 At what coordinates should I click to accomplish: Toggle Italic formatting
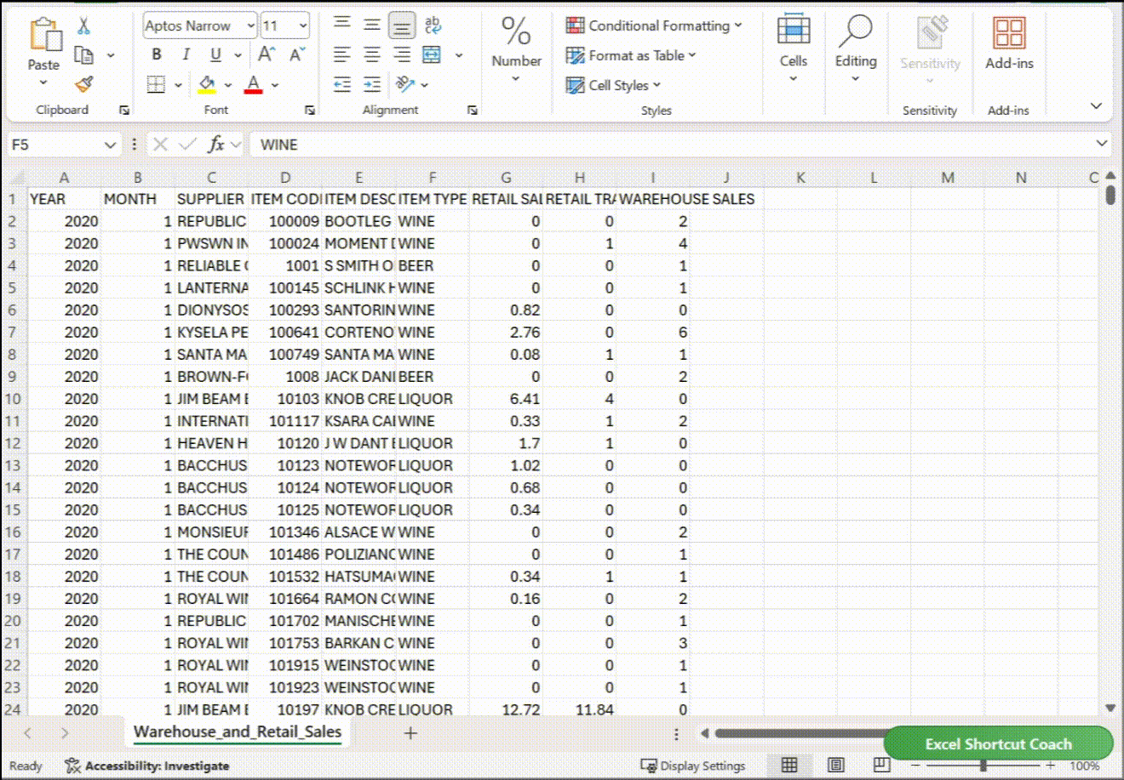[x=186, y=55]
